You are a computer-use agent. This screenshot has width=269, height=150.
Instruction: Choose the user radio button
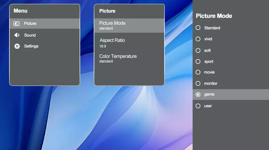tap(198, 106)
